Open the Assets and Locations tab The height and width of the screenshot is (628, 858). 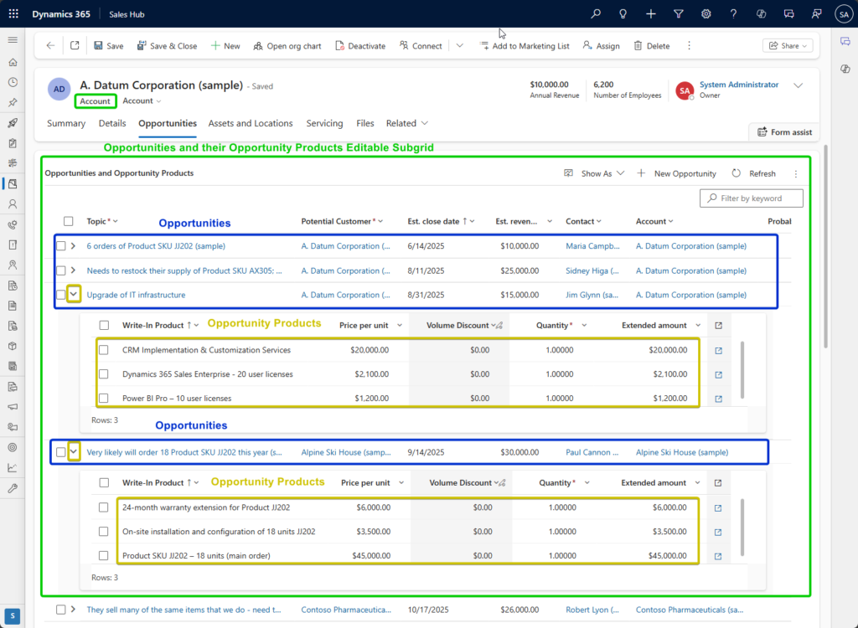point(250,124)
